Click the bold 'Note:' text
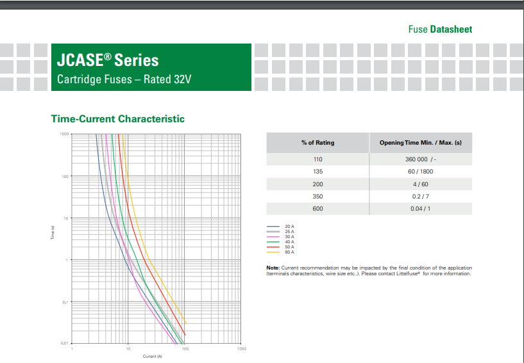The height and width of the screenshot is (363, 524). 273,268
